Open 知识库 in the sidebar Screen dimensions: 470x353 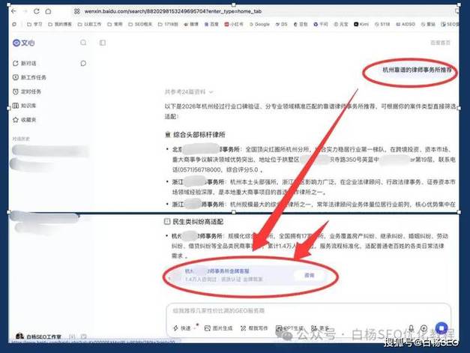[25, 106]
